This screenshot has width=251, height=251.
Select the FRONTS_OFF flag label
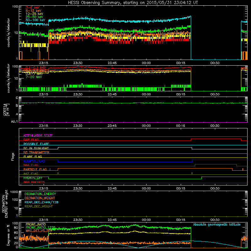(33, 178)
